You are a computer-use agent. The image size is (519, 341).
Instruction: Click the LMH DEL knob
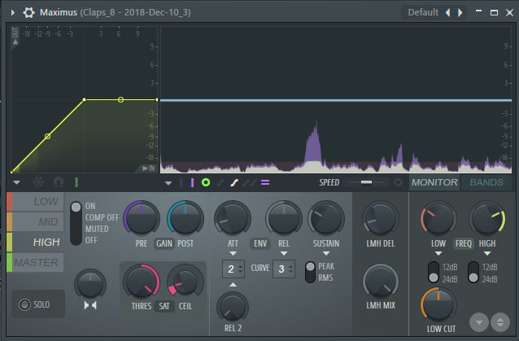coord(381,218)
